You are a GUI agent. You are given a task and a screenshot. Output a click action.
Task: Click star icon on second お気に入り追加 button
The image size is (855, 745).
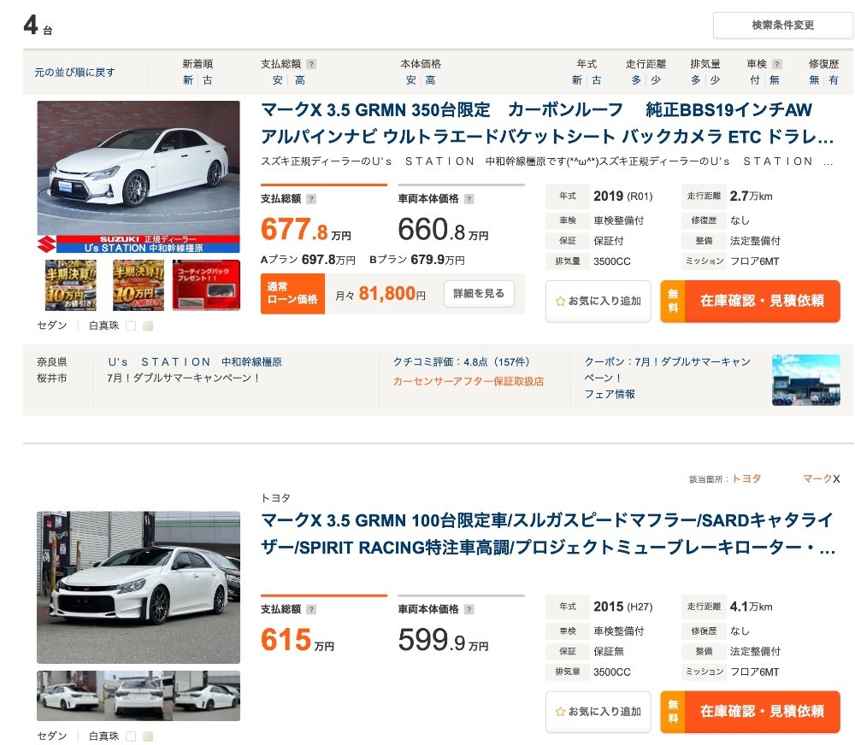pos(560,711)
